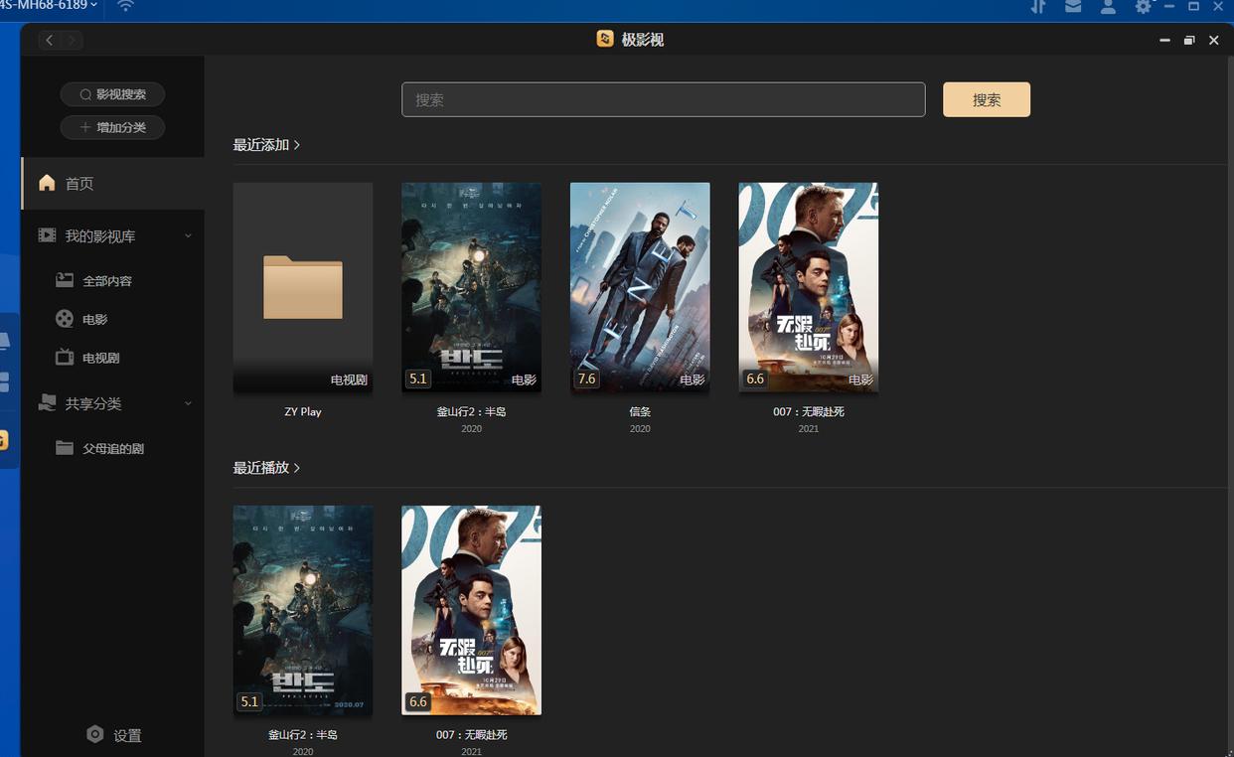Open the 信条 movie poster in recently added
The image size is (1234, 757).
point(640,287)
